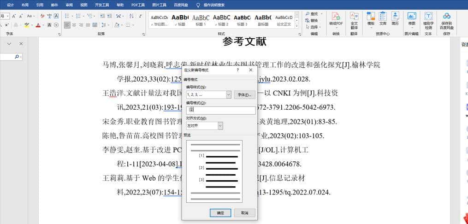Viewport: 468px width, 224px height.
Task: Open the shading paint bucket
Action: click(x=117, y=25)
